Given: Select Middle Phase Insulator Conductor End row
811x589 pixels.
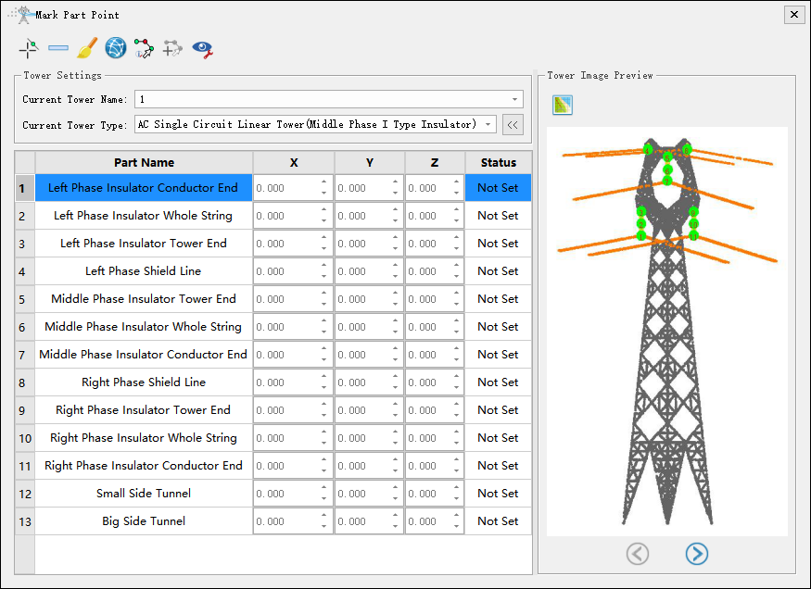Looking at the screenshot, I should pyautogui.click(x=144, y=355).
